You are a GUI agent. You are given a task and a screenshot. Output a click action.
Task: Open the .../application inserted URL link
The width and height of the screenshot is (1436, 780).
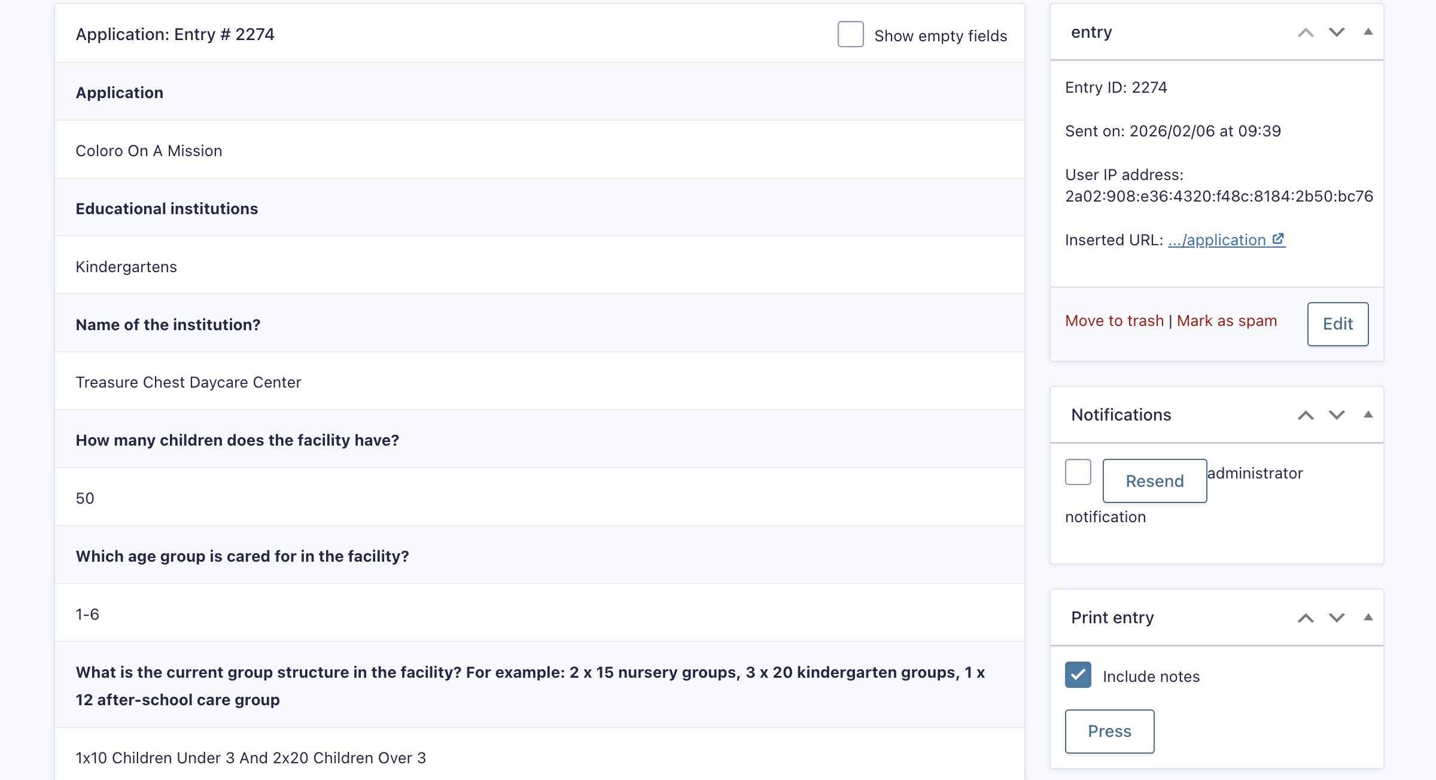[1217, 240]
